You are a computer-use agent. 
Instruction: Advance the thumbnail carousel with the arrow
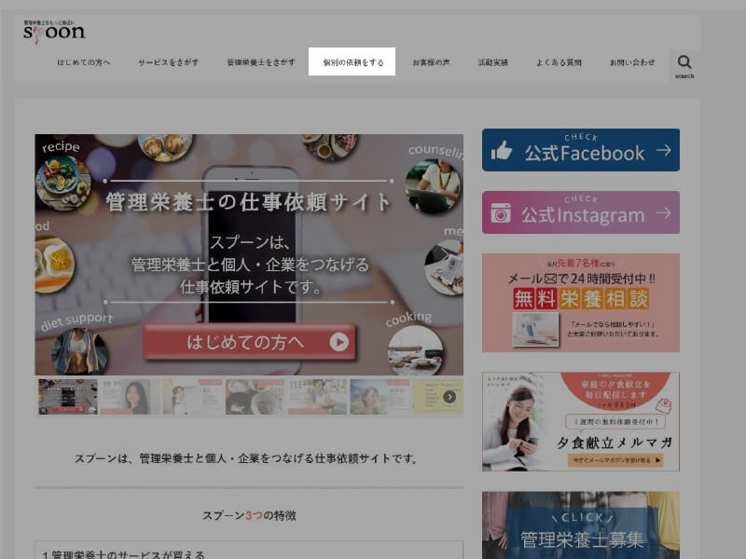449,397
